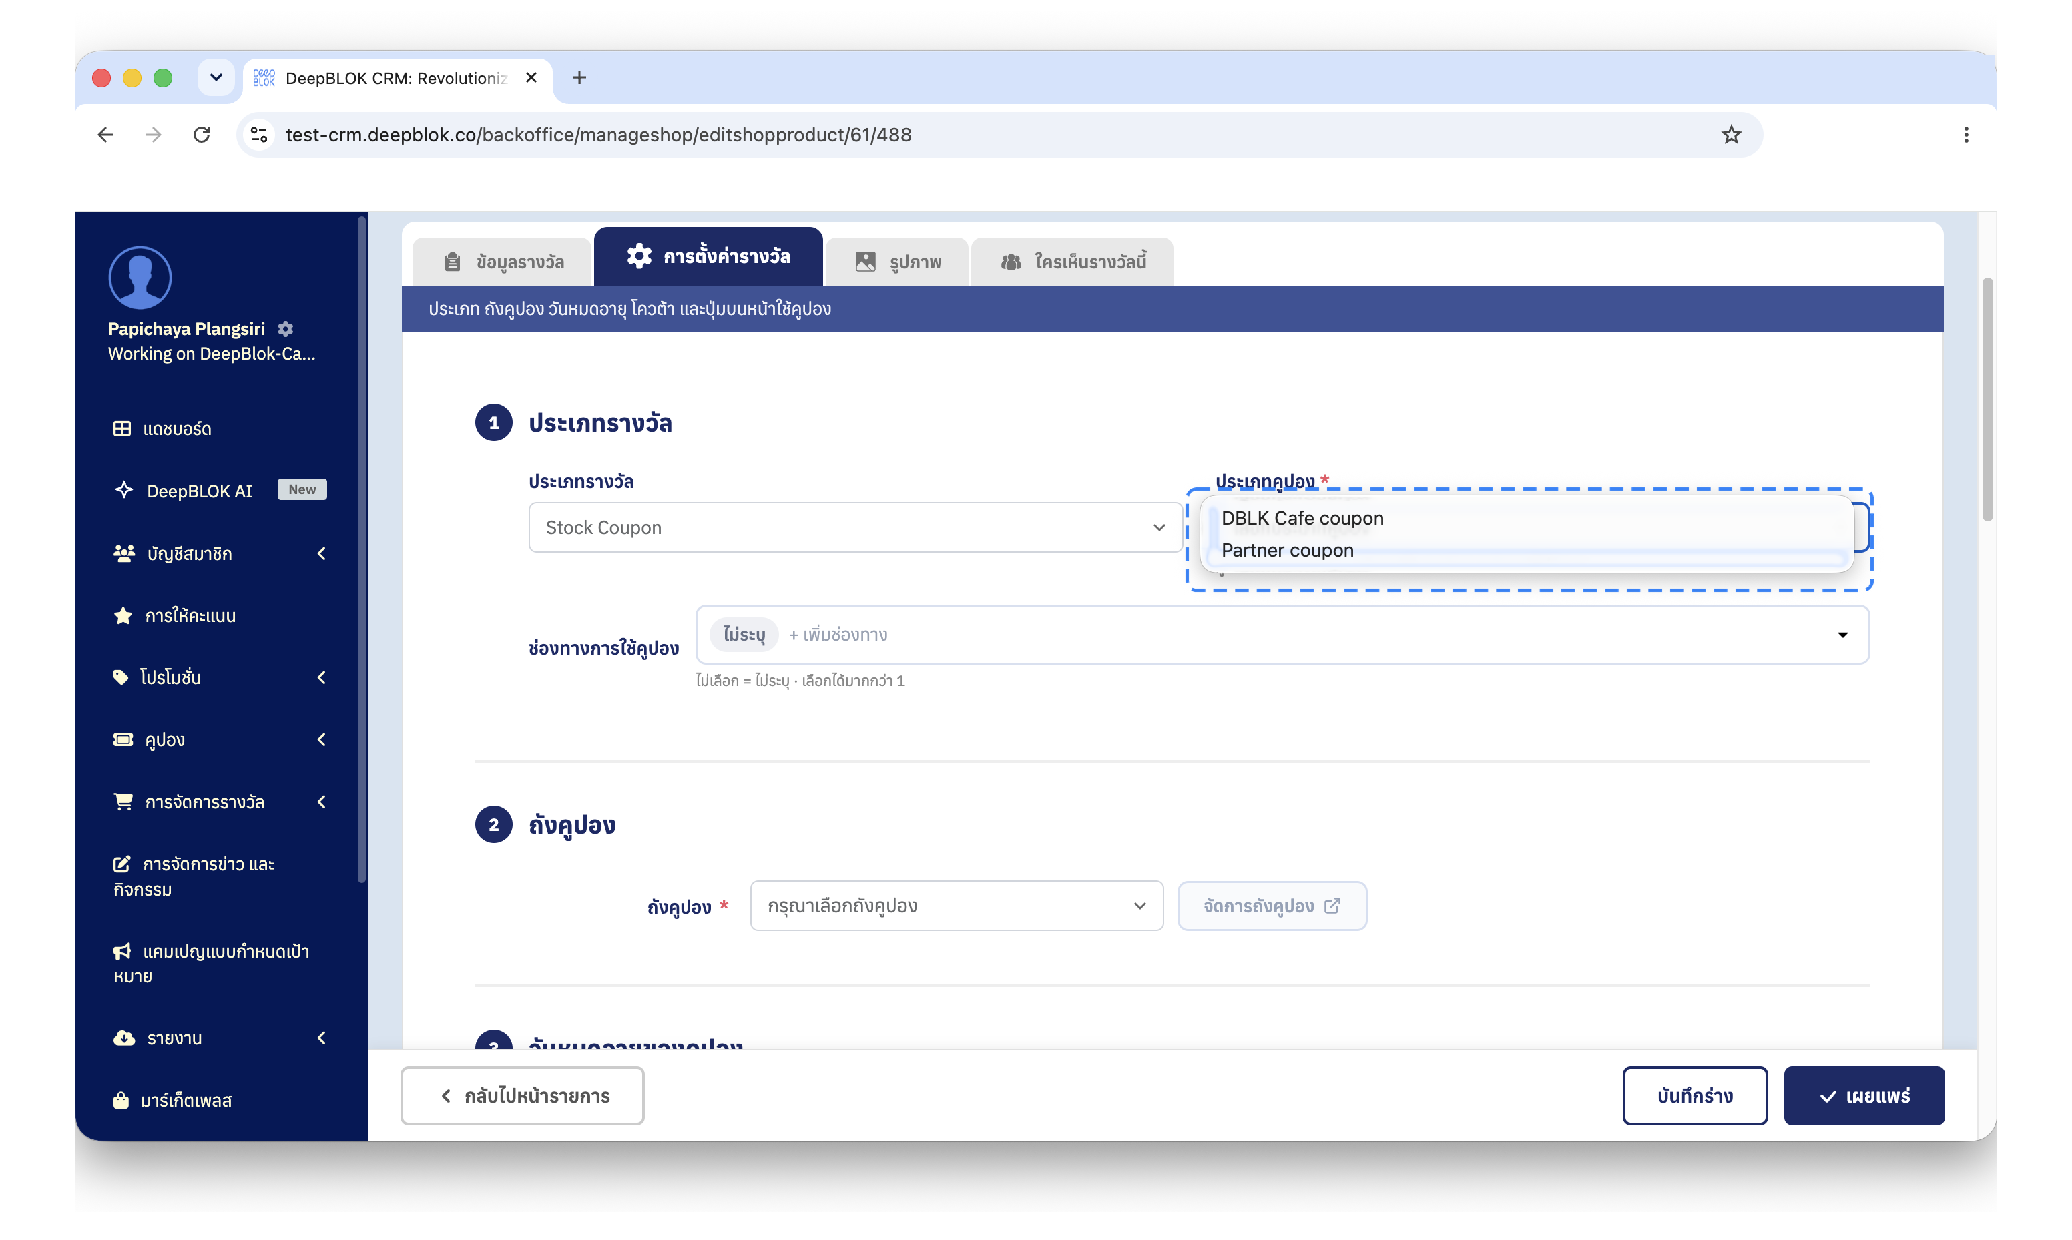Viewport: 2072px width, 1240px height.
Task: Open a new browser tab
Action: click(579, 77)
